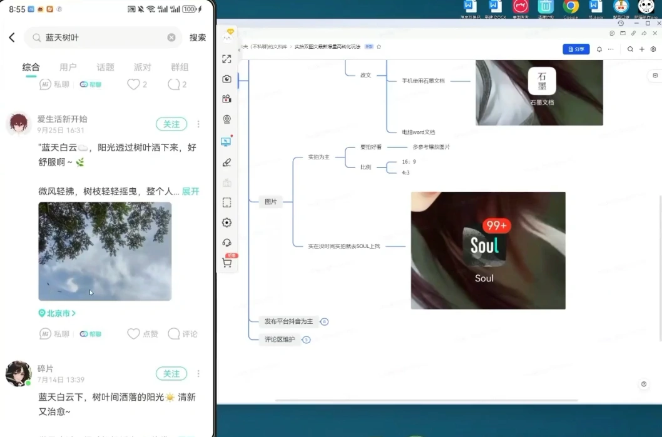
Task: Clear the search text with the X icon
Action: click(171, 38)
